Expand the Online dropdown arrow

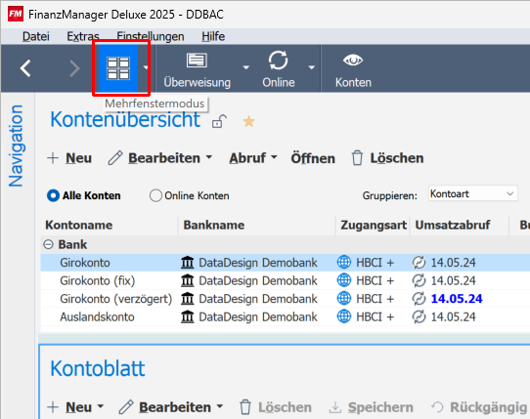pyautogui.click(x=312, y=67)
